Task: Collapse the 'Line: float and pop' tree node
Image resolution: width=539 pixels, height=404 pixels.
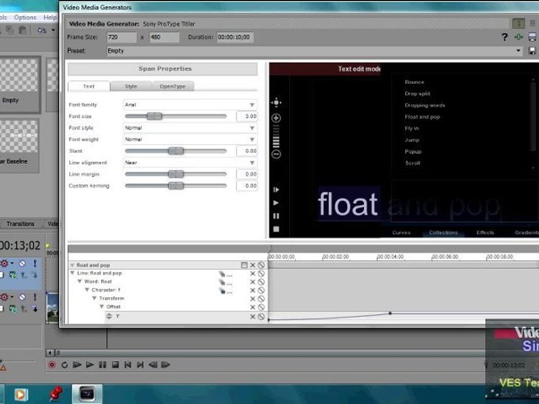Action: [x=72, y=273]
